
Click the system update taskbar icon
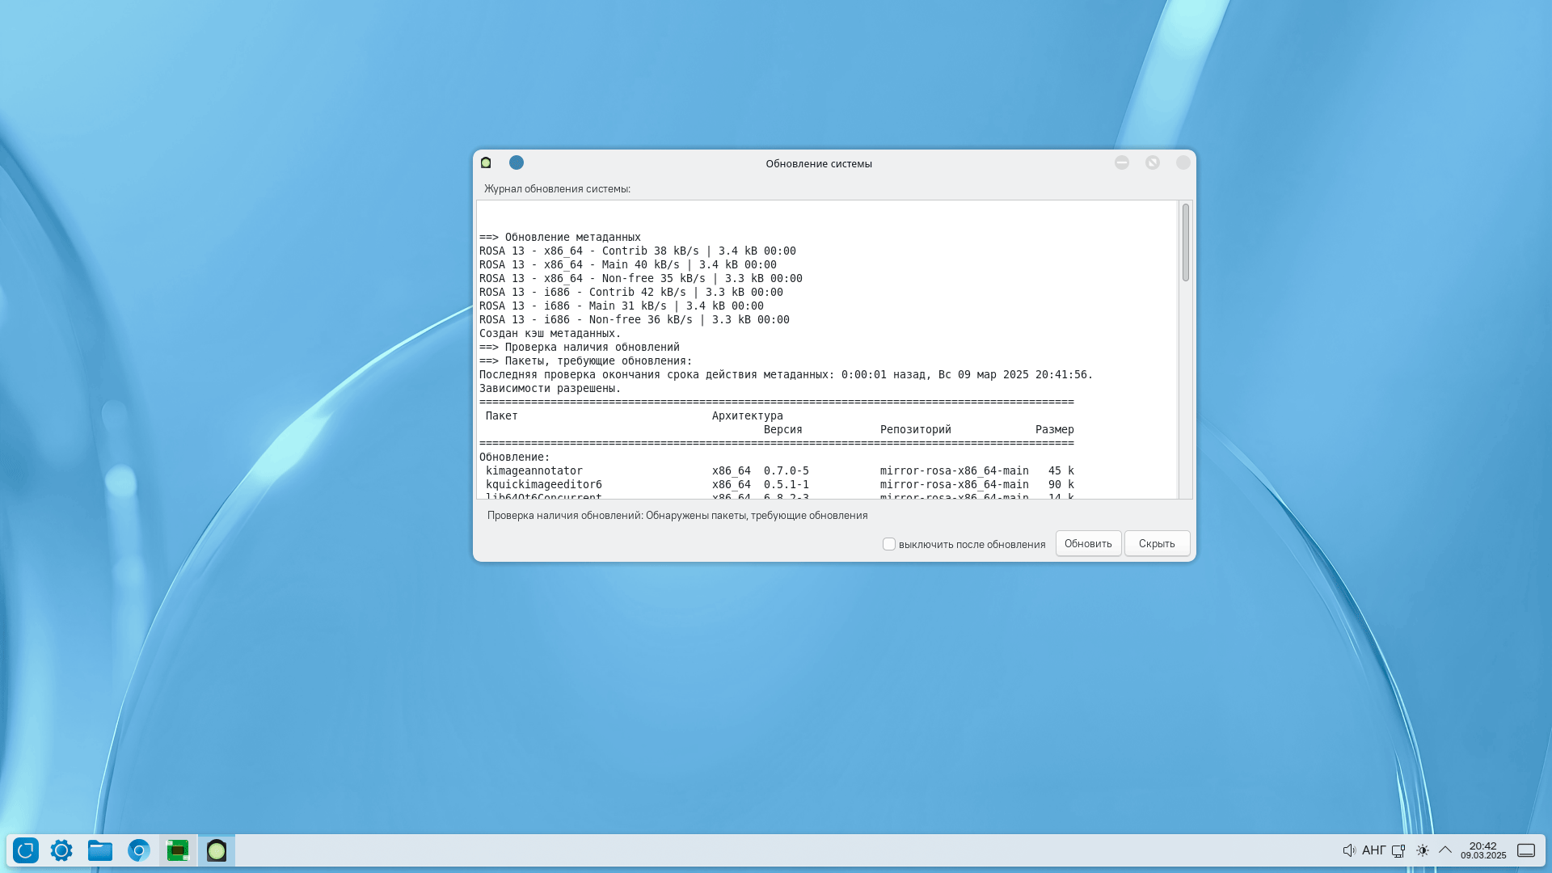click(x=217, y=850)
